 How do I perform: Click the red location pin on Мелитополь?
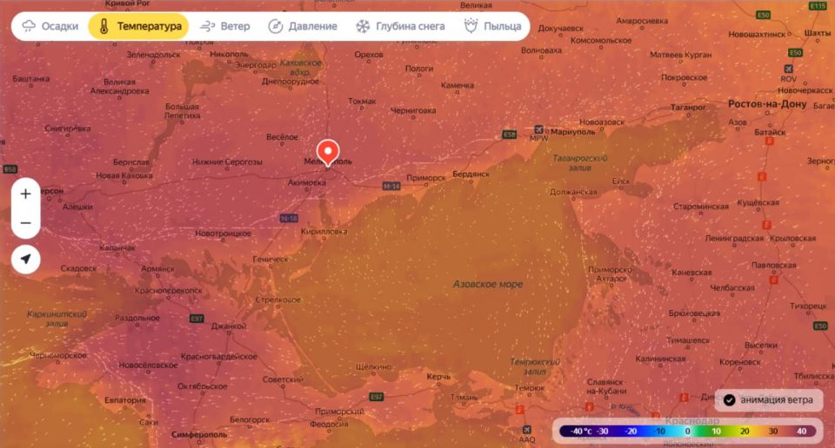328,152
